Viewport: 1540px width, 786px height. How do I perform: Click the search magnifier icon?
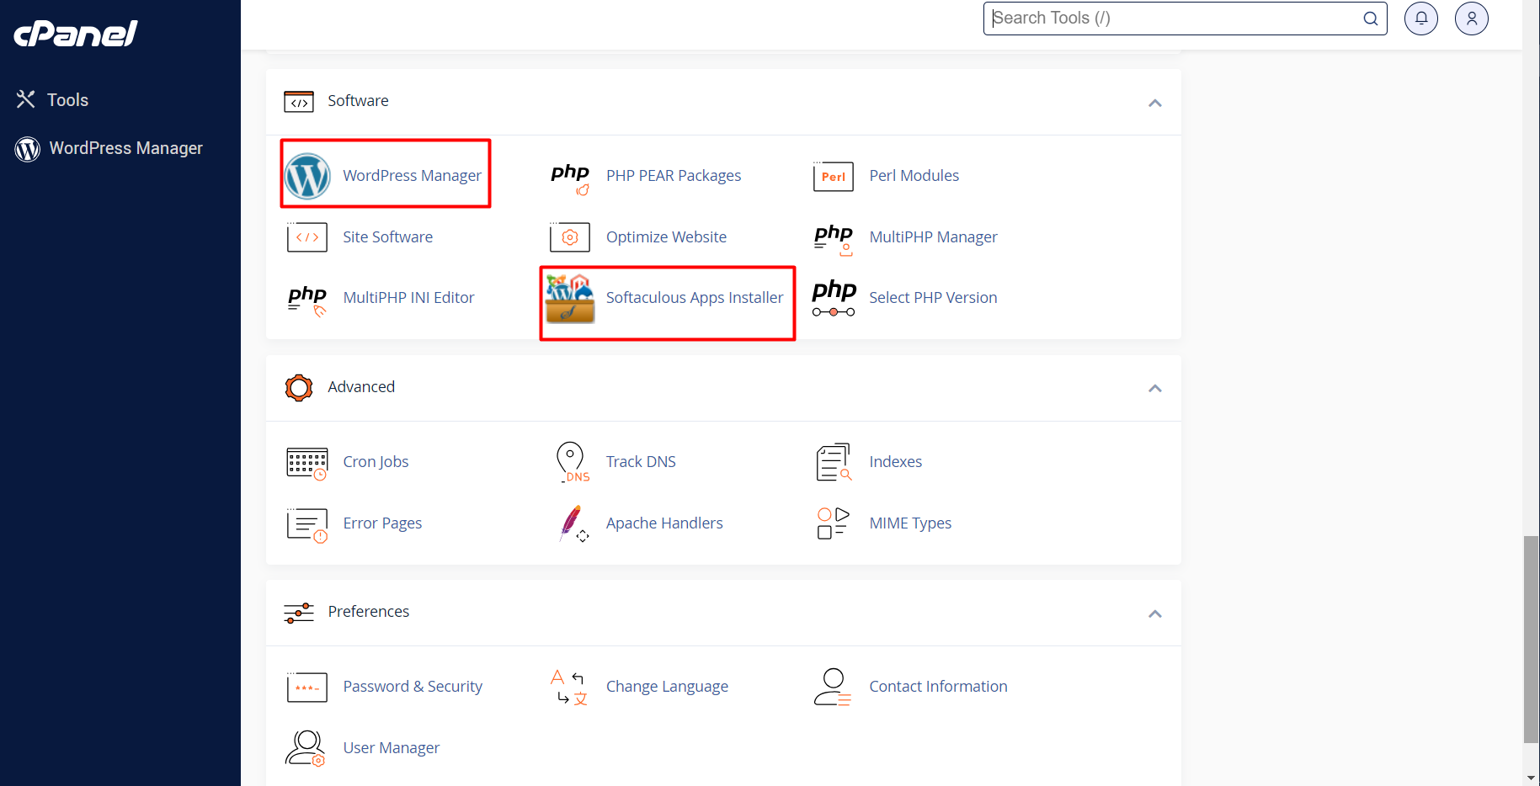point(1371,19)
